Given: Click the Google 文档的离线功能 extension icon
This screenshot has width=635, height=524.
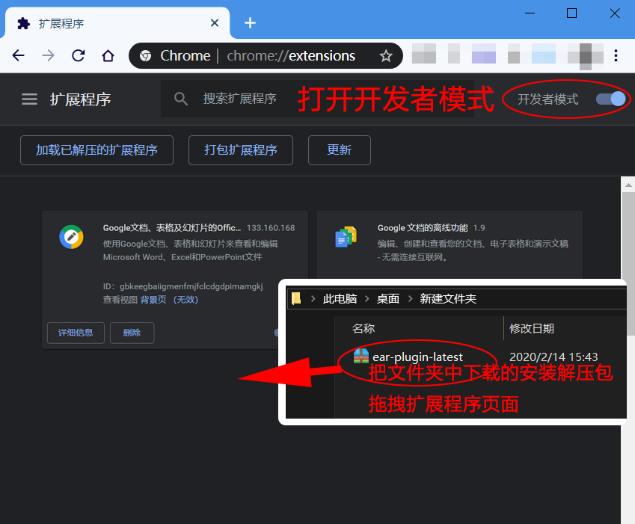Looking at the screenshot, I should pos(346,237).
